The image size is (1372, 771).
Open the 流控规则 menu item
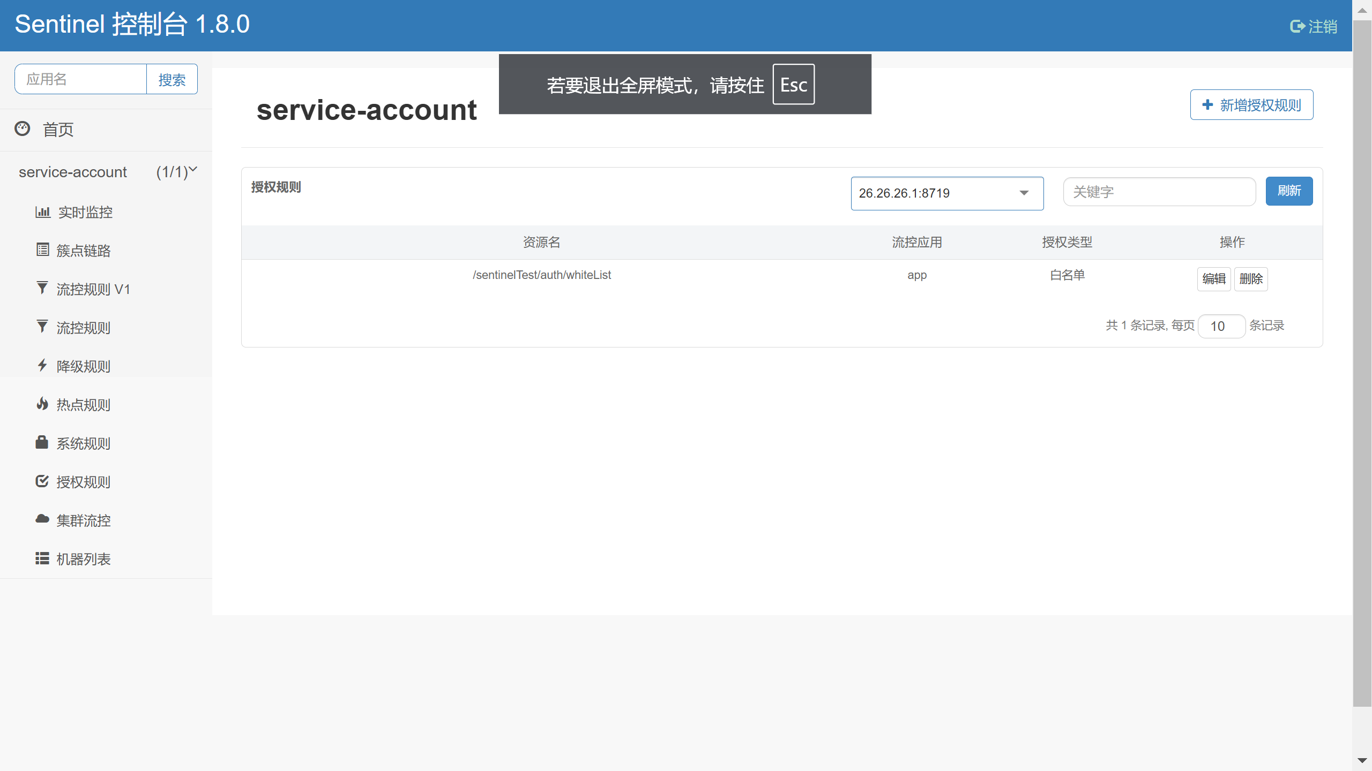(83, 328)
